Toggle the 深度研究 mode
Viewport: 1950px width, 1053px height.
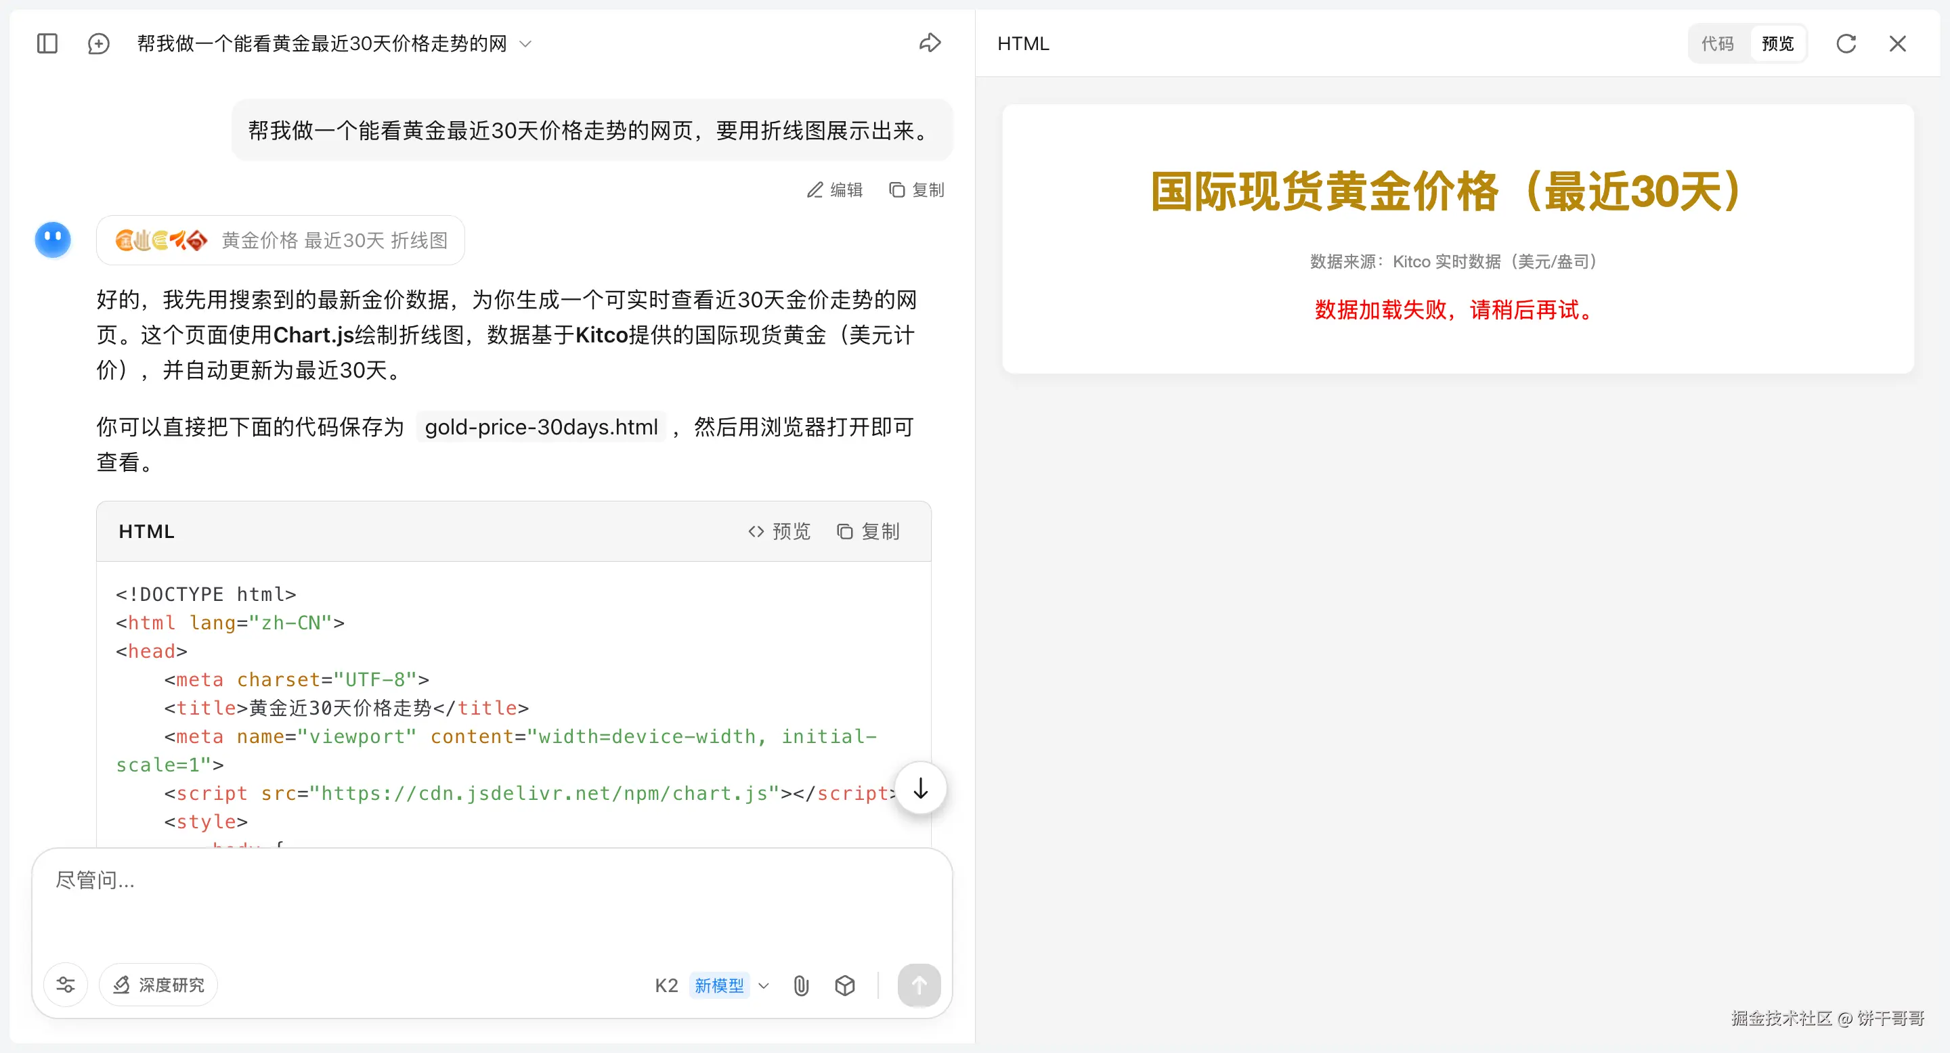coord(159,985)
